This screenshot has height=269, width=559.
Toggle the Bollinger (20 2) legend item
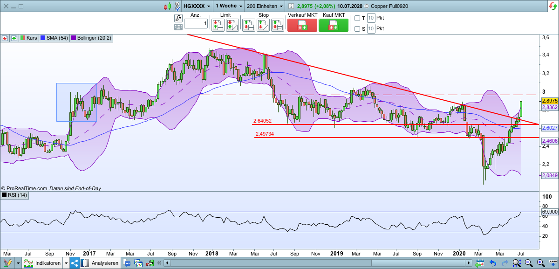click(x=91, y=38)
